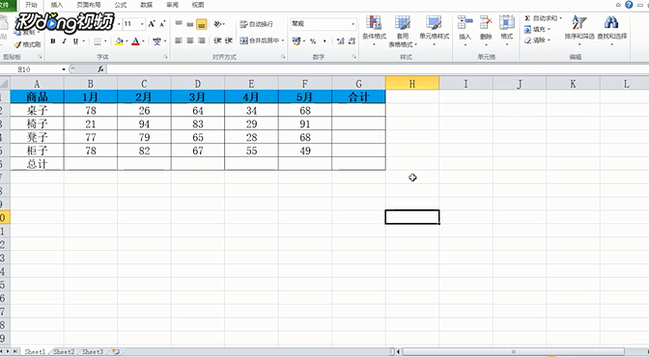Switch to the Formulas (公式) tab

click(121, 5)
